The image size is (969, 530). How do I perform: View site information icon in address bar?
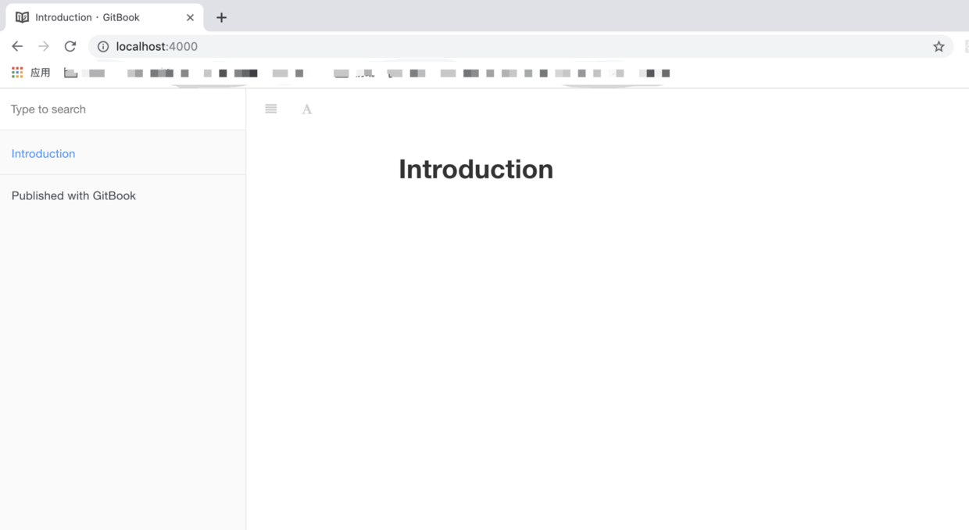pyautogui.click(x=103, y=46)
